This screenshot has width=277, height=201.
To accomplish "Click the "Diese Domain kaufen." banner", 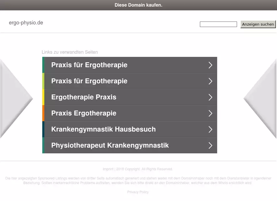I will (x=138, y=5).
